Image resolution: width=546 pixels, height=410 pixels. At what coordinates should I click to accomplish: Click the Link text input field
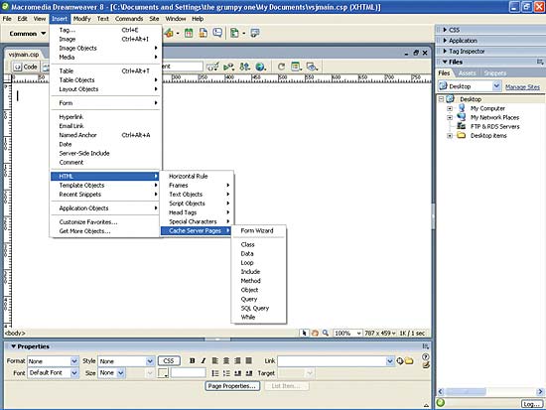click(x=332, y=361)
